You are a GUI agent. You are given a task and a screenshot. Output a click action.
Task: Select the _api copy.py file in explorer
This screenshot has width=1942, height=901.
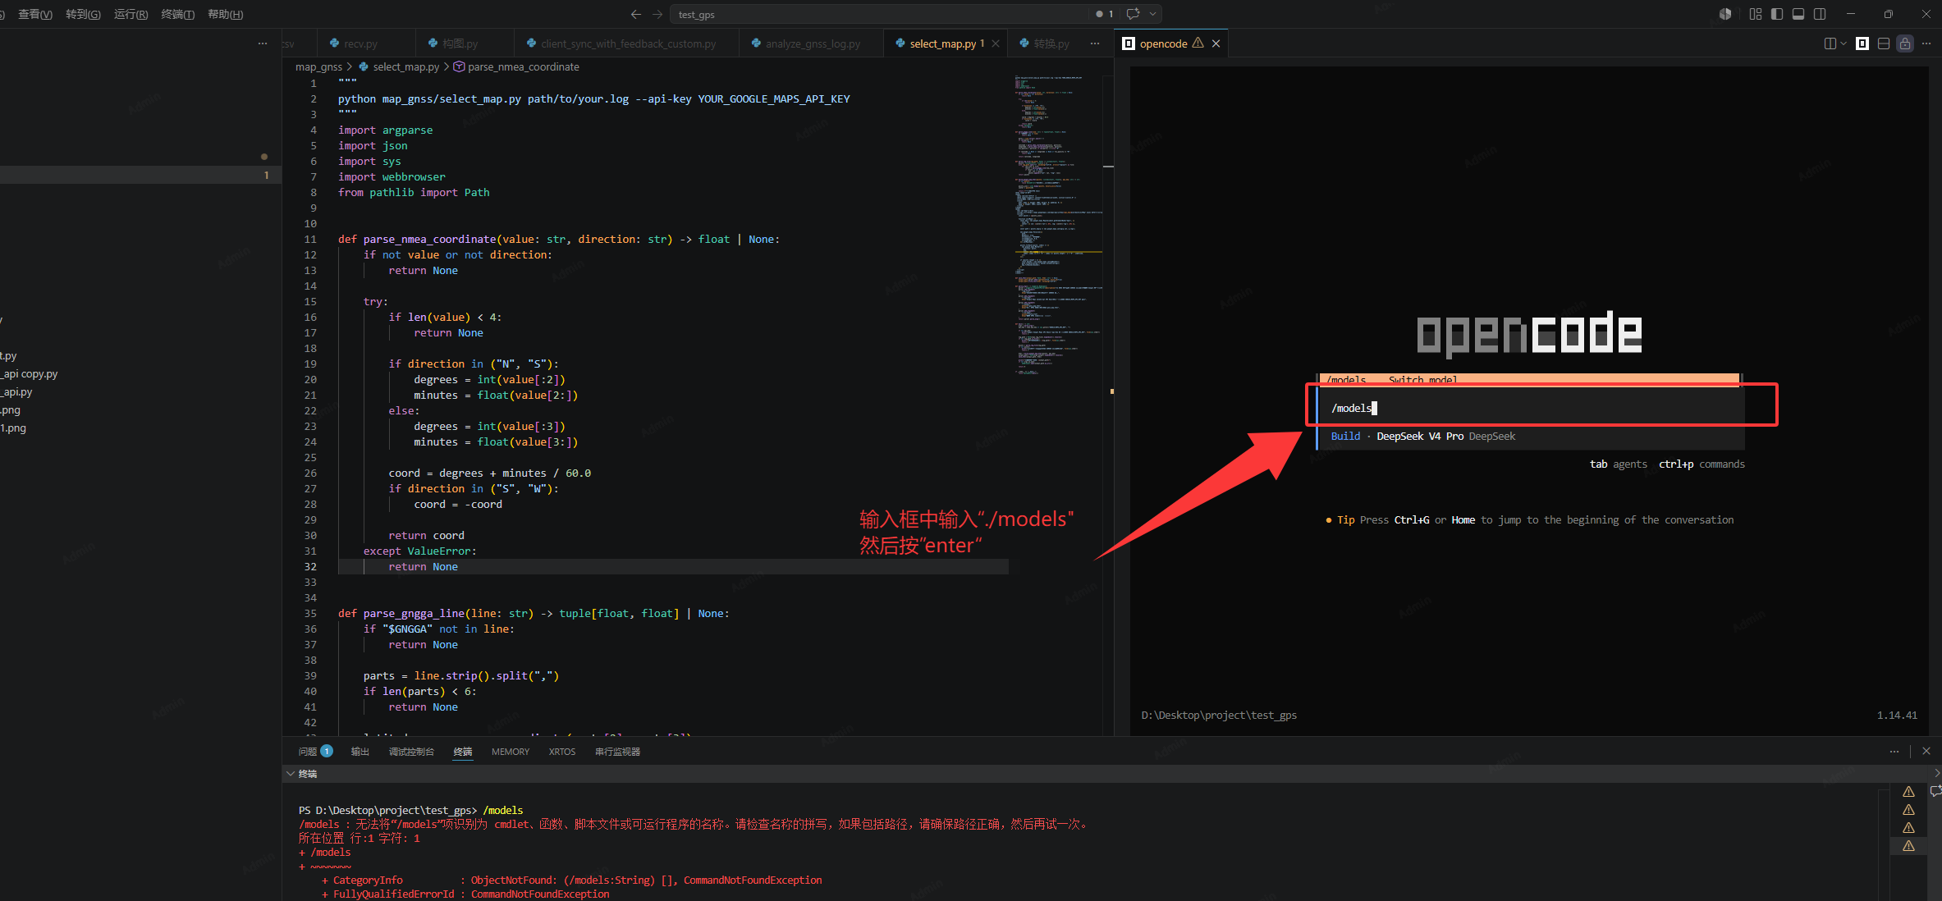(x=30, y=373)
